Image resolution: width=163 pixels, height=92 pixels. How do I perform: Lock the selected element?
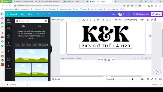155,20
